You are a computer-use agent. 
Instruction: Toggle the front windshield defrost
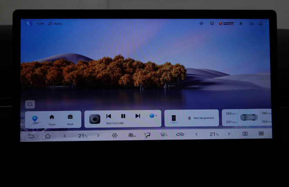tap(164, 135)
